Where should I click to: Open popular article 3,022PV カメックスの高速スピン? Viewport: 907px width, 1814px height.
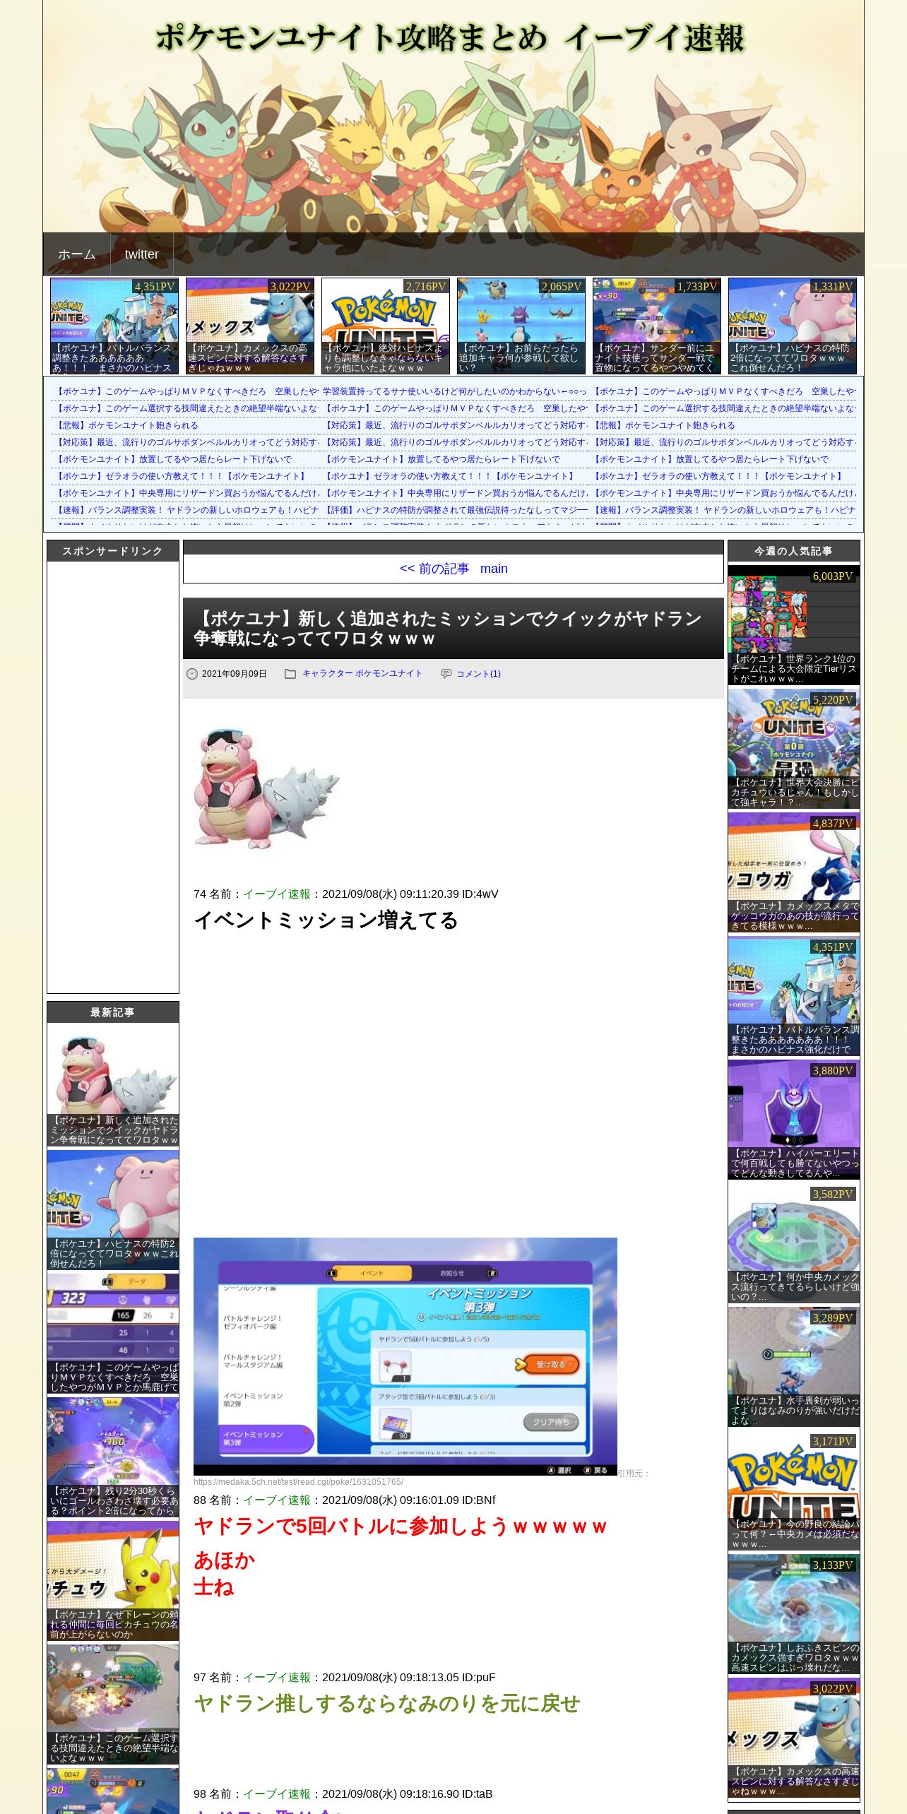[x=794, y=1738]
